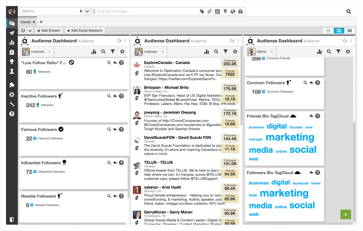Expand the Send to profile dropdown
363x231 pixels.
click(x=87, y=11)
